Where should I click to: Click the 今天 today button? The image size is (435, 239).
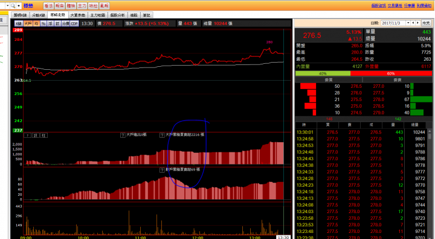pos(426,23)
